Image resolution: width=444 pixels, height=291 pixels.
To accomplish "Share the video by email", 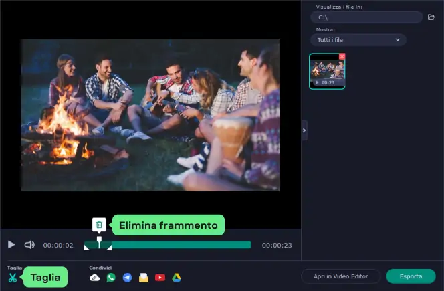I will coord(144,278).
